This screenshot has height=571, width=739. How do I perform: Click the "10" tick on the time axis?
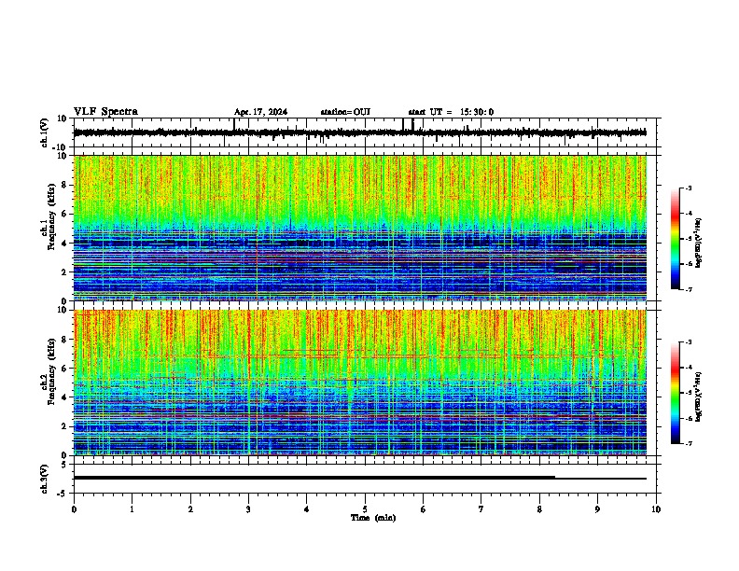click(656, 509)
